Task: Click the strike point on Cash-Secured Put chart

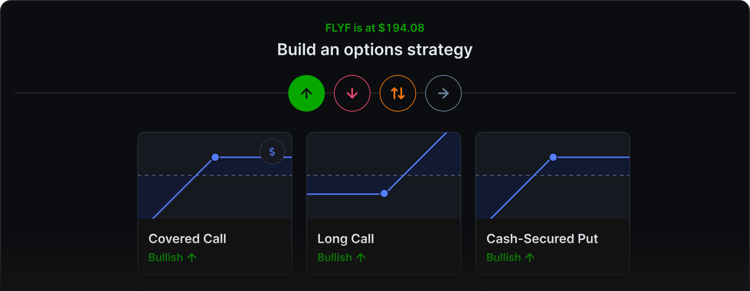Action: click(553, 157)
